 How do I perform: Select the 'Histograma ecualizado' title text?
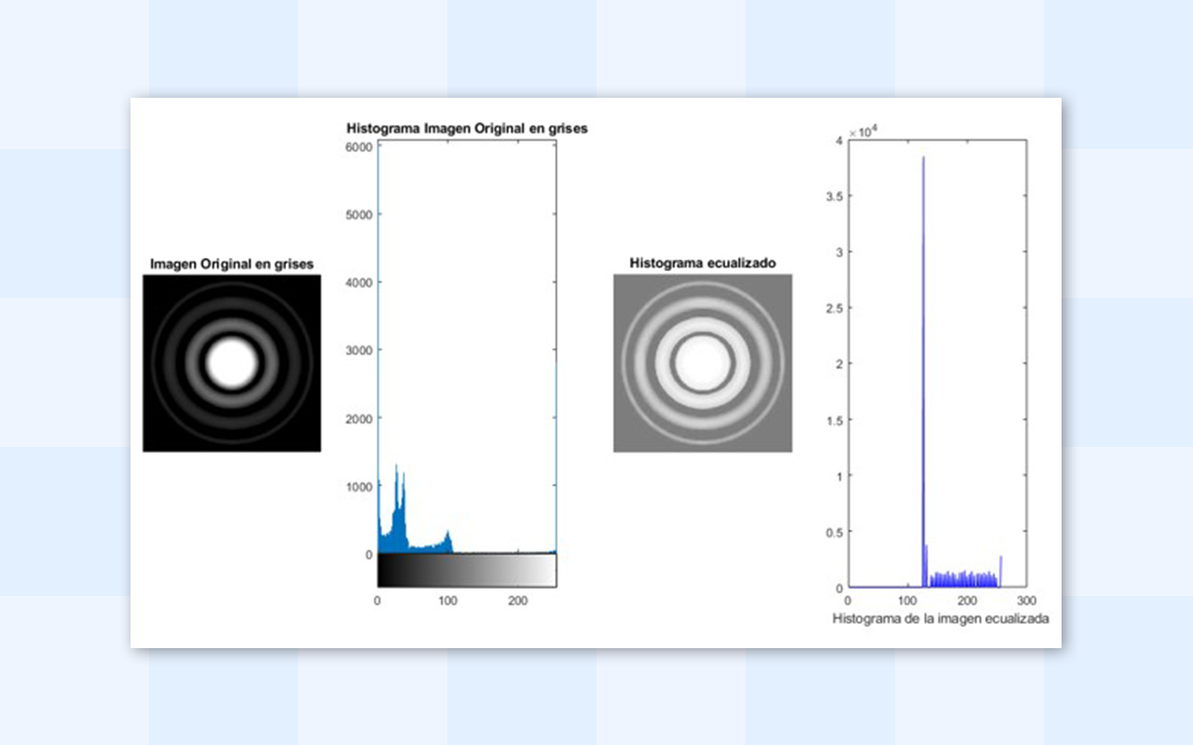702,264
